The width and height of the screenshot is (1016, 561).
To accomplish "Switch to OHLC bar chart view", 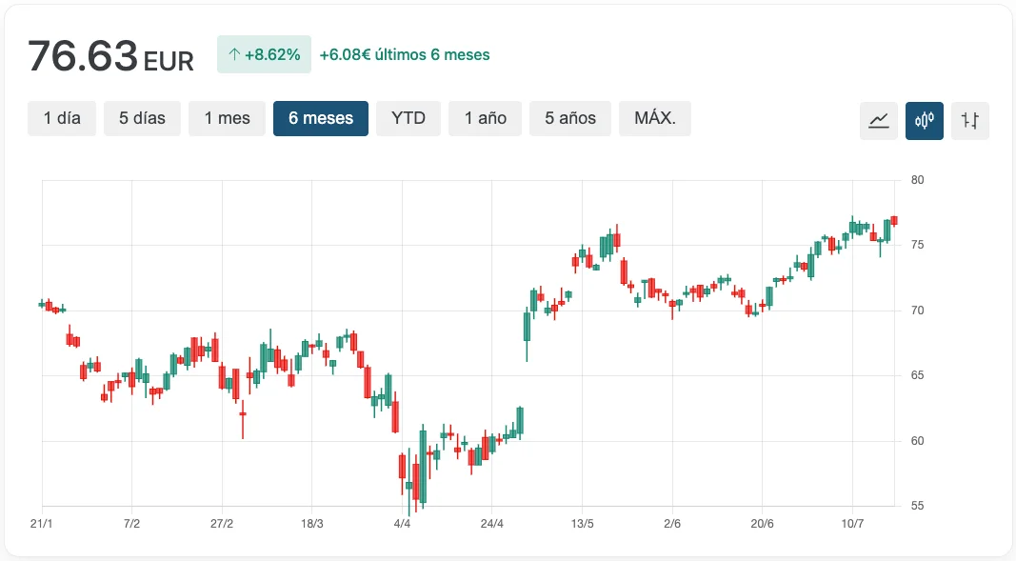I will [970, 121].
